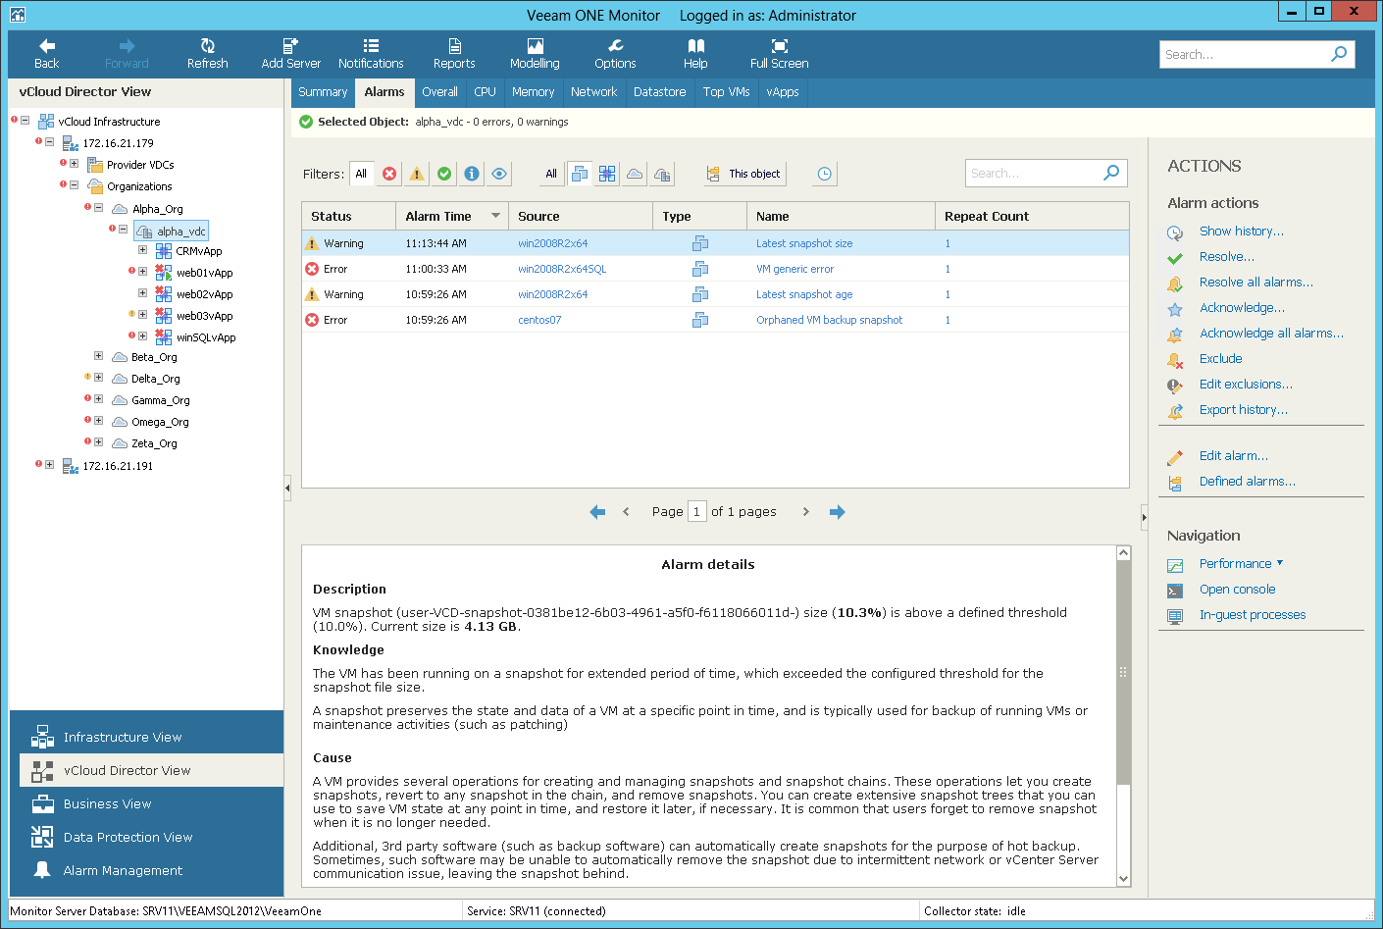Screen dimensions: 1383x929
Task: Open centos07 source link
Action: (539, 320)
